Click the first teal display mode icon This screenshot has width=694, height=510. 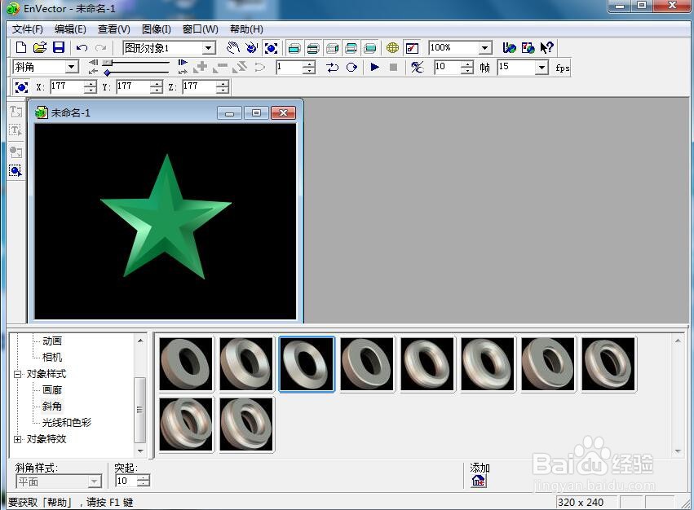pos(294,48)
